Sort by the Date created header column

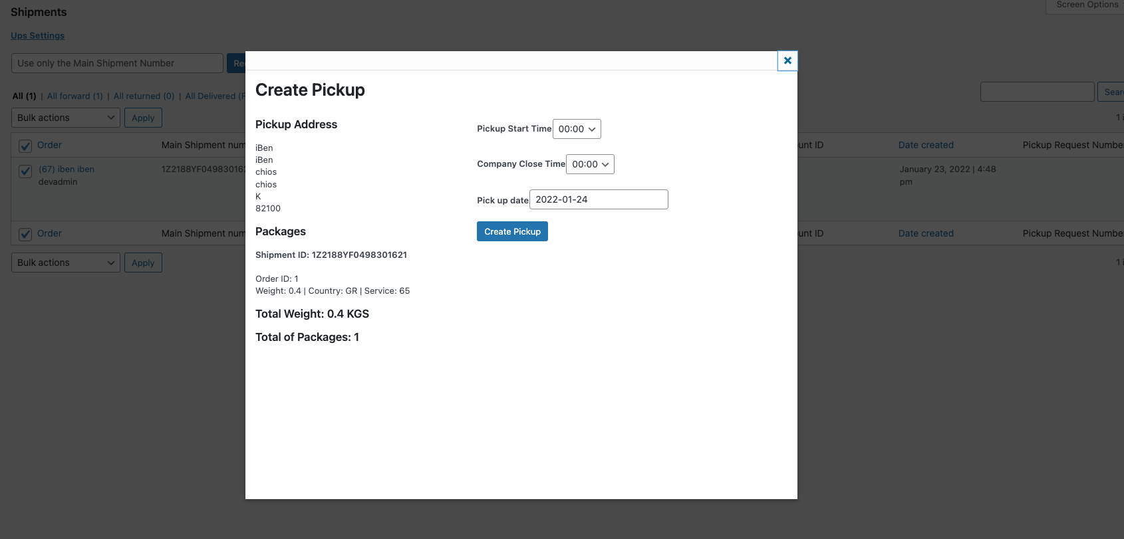point(926,145)
